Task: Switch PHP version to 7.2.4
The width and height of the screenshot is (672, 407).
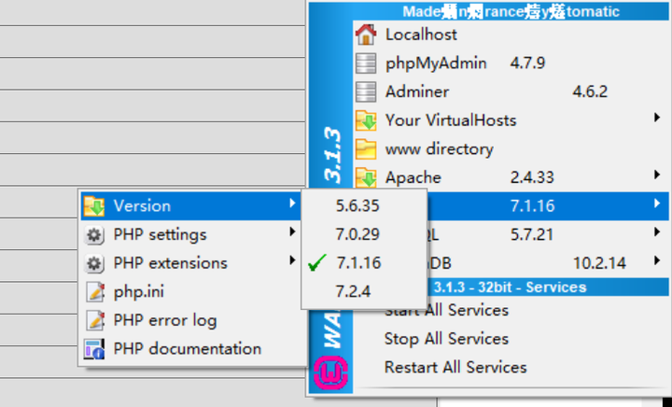Action: [354, 291]
